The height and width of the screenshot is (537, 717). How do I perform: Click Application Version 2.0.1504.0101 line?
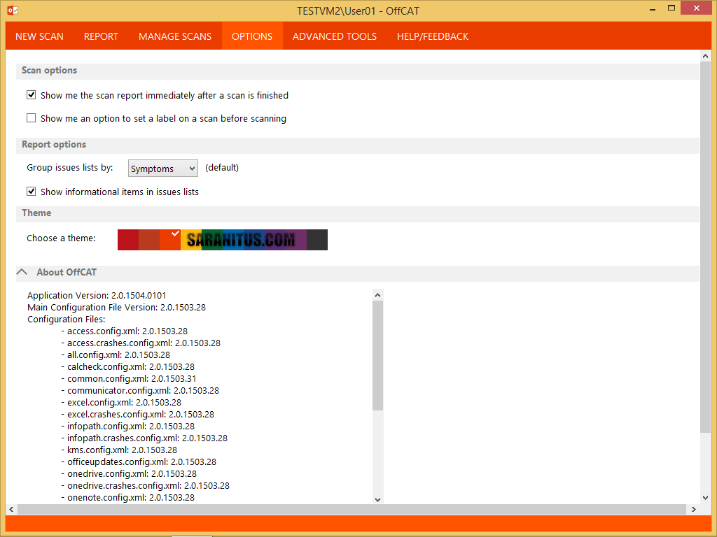[97, 296]
